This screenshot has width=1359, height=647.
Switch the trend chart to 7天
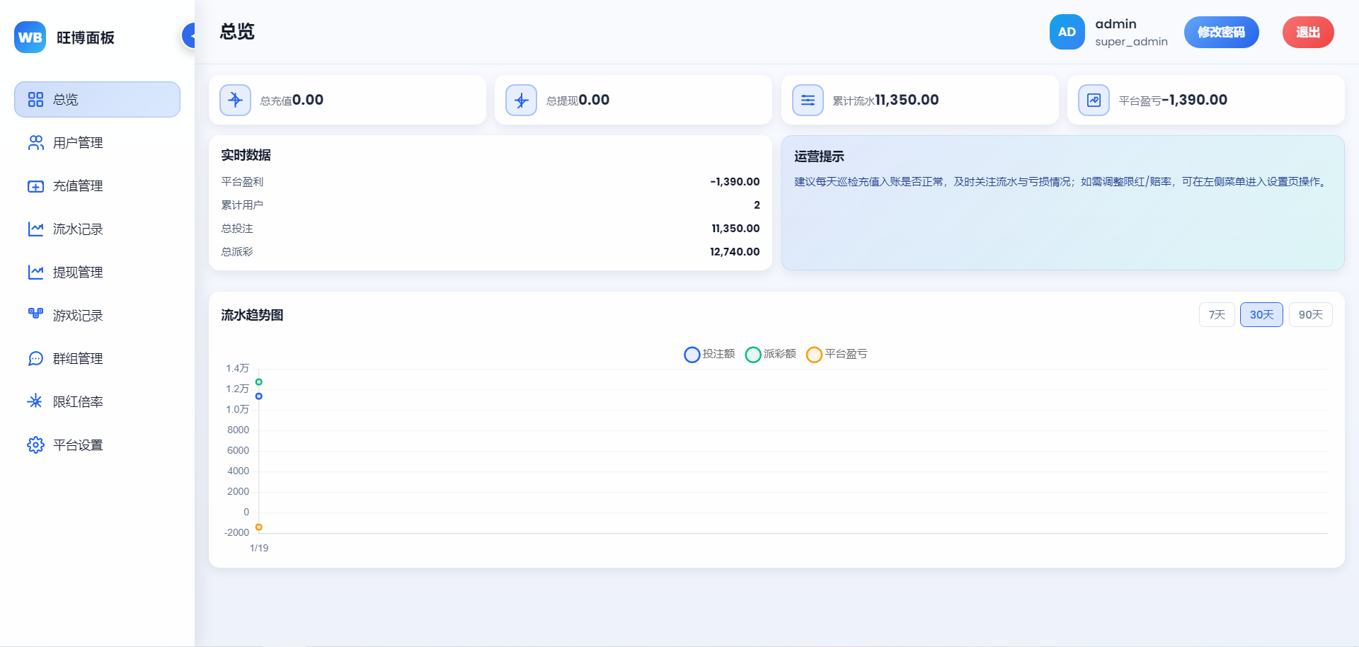coord(1216,315)
